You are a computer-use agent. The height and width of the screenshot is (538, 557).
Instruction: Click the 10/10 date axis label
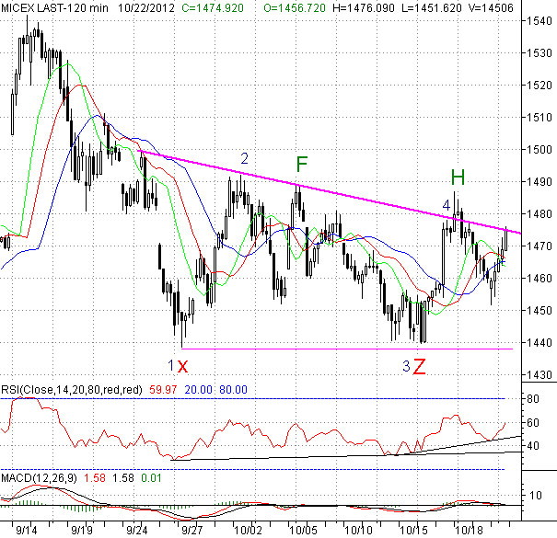click(x=358, y=531)
